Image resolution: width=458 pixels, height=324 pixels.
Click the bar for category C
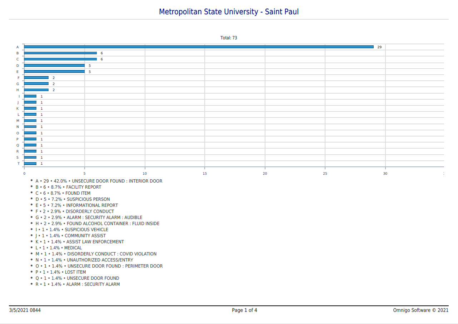[60, 59]
